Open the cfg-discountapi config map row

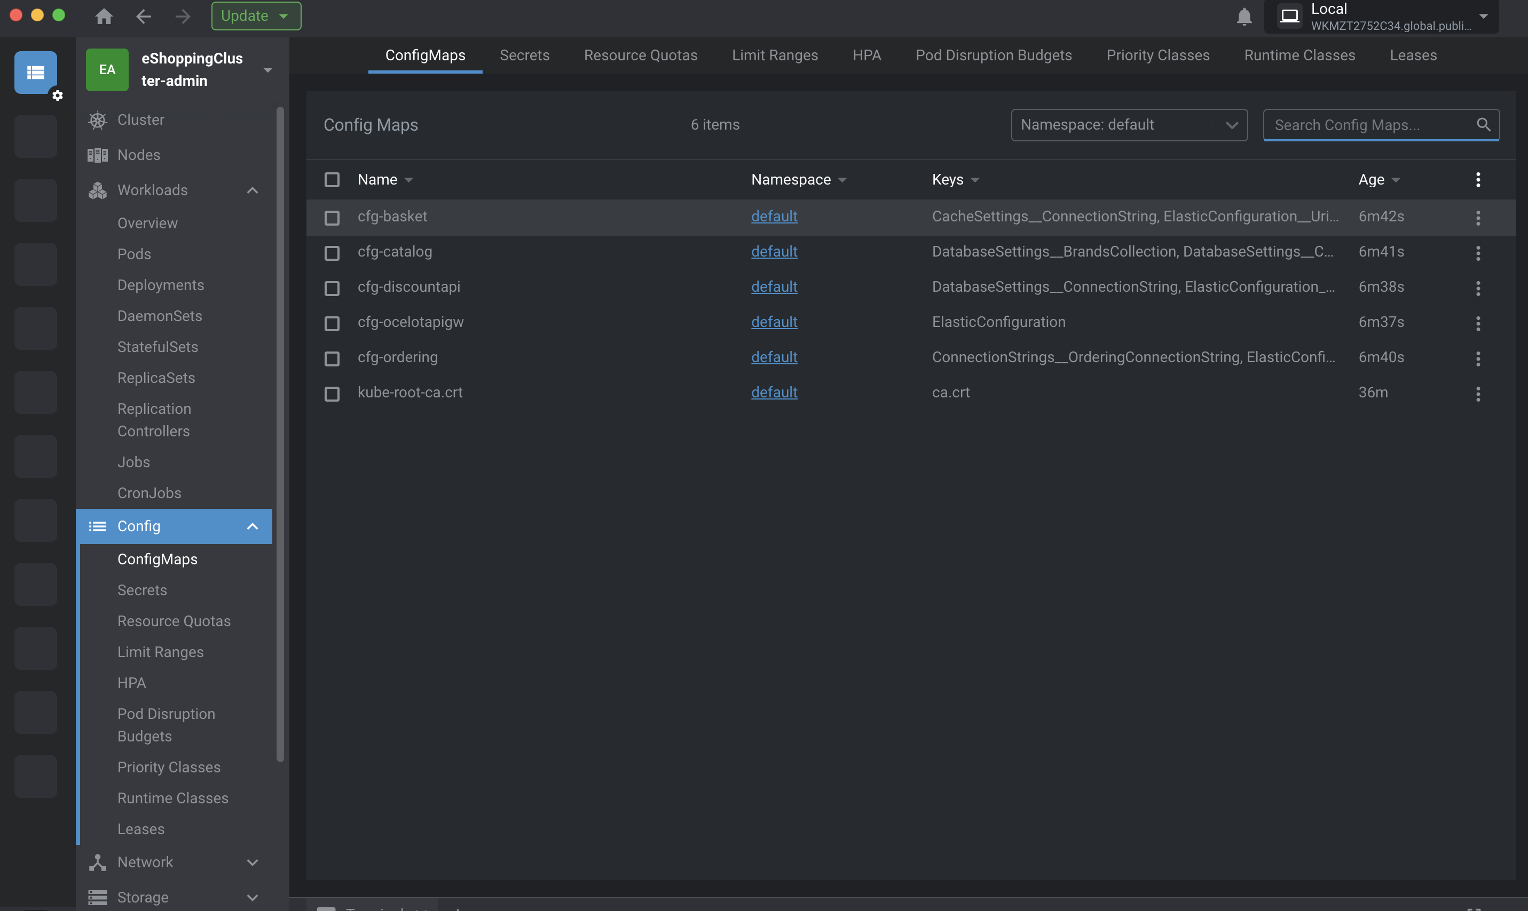click(910, 288)
